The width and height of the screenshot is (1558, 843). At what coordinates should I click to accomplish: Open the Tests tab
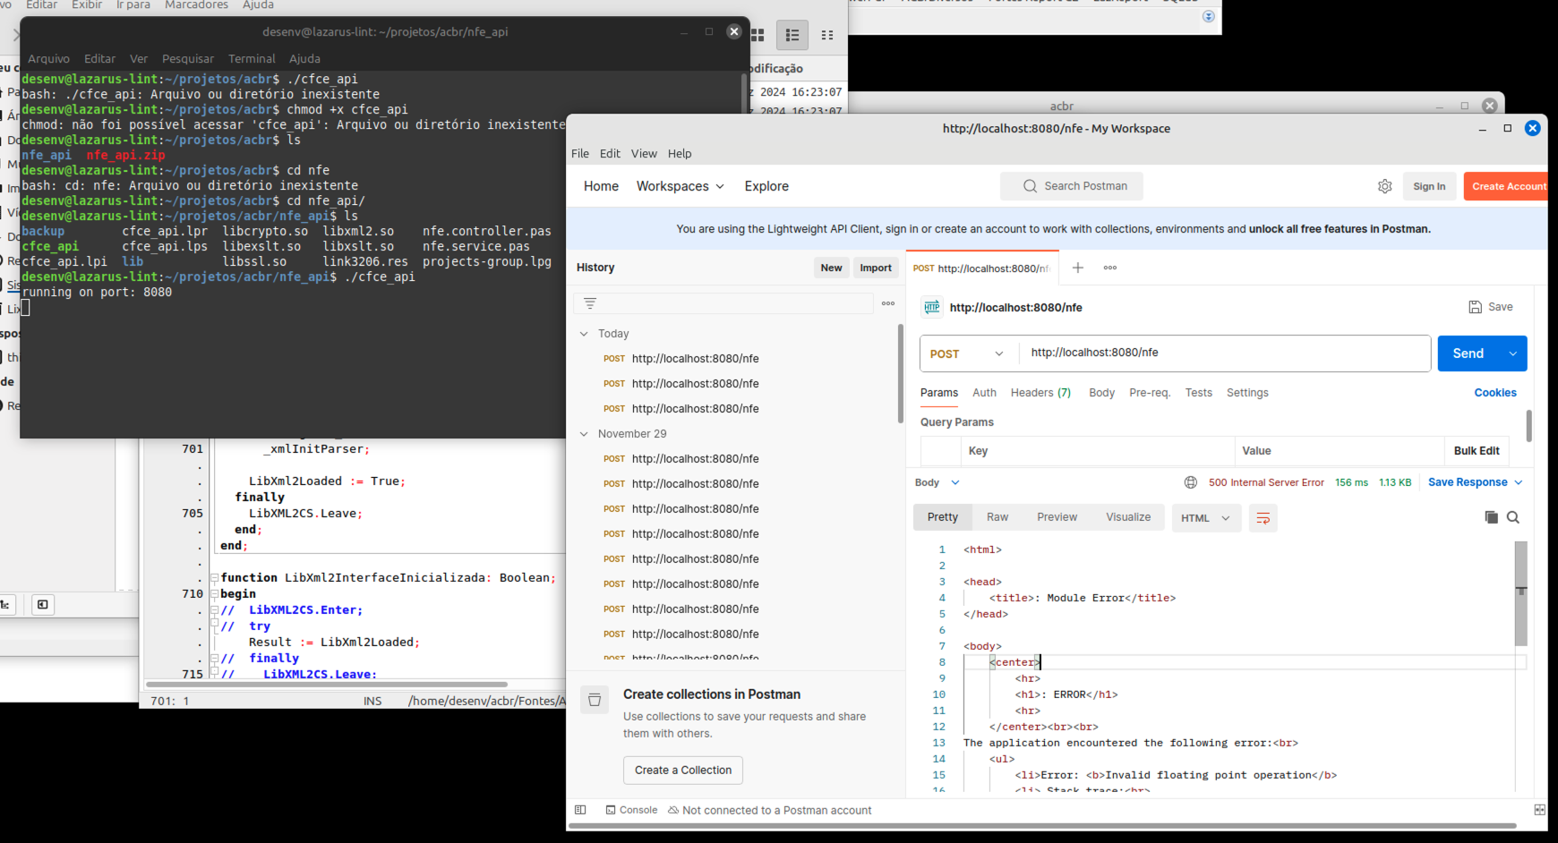pos(1198,393)
